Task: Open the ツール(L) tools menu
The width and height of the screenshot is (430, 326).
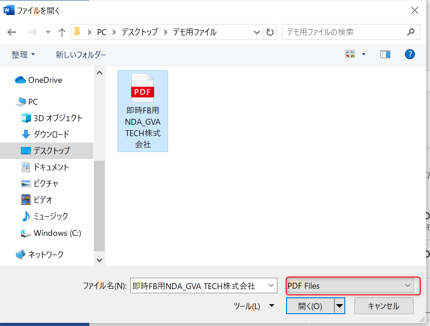Action: point(254,306)
